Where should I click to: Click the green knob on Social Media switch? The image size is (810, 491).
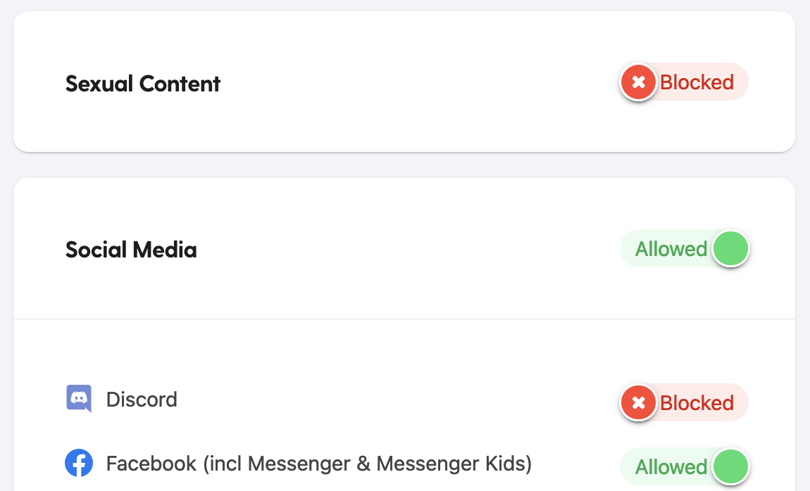pyautogui.click(x=730, y=248)
